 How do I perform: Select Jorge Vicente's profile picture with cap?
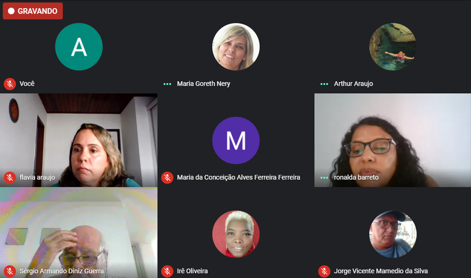(393, 234)
